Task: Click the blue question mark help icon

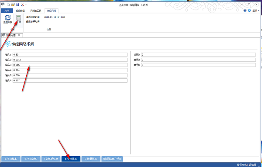Action: click(245, 10)
